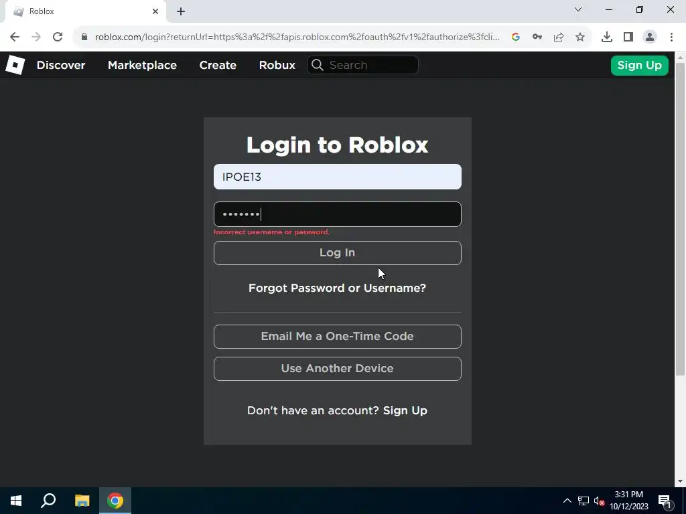The image size is (686, 514).
Task: Click into the password field
Action: click(338, 214)
